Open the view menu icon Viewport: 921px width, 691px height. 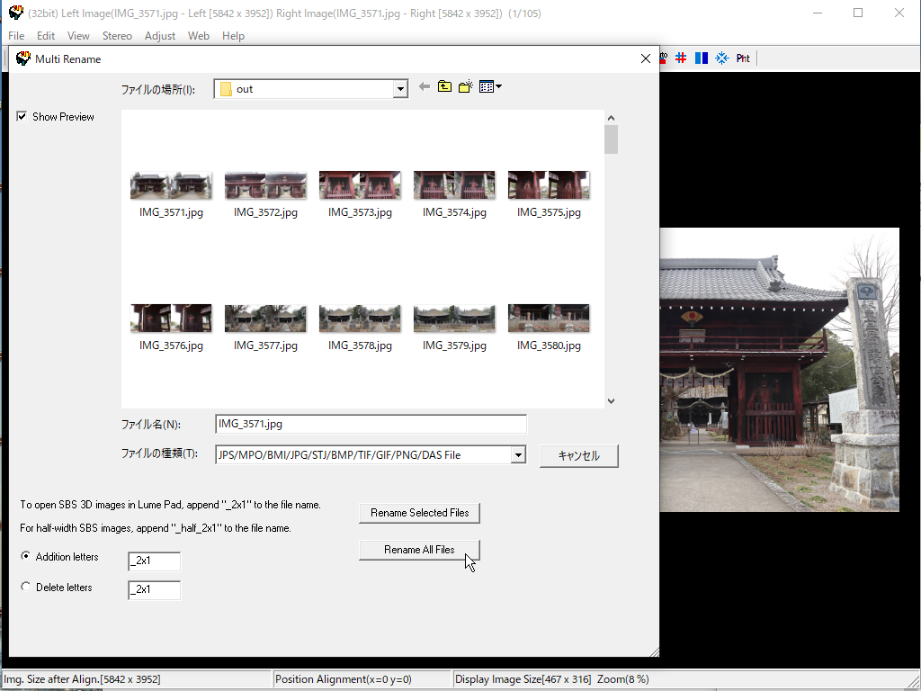[490, 87]
